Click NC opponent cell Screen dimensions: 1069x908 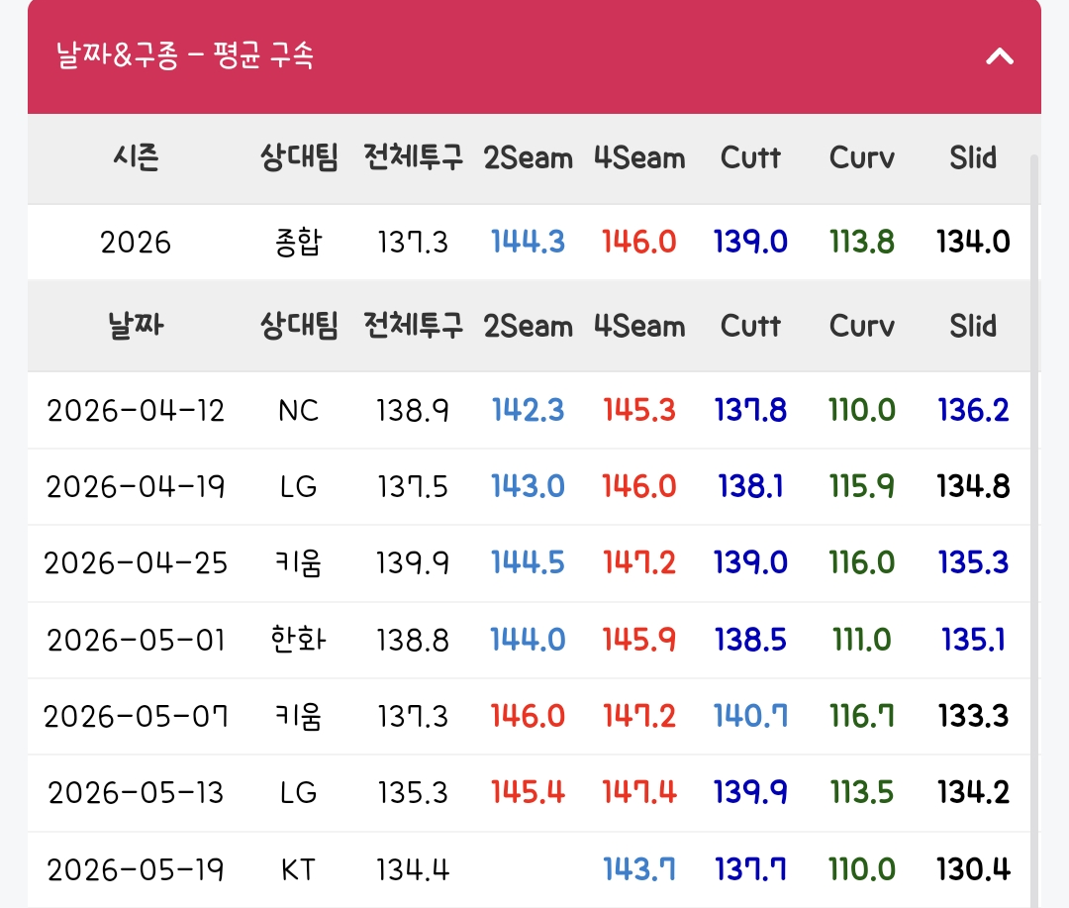click(x=298, y=411)
